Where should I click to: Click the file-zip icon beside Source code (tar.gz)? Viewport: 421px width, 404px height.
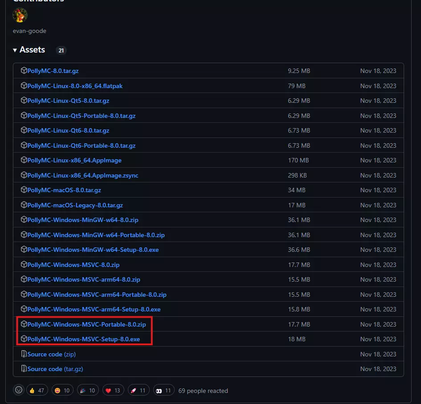point(24,369)
